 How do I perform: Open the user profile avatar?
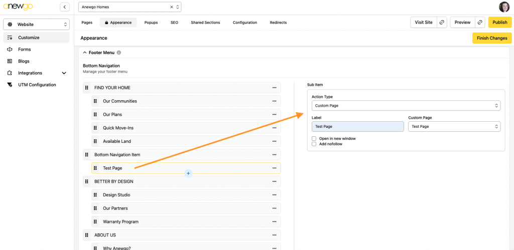click(504, 7)
